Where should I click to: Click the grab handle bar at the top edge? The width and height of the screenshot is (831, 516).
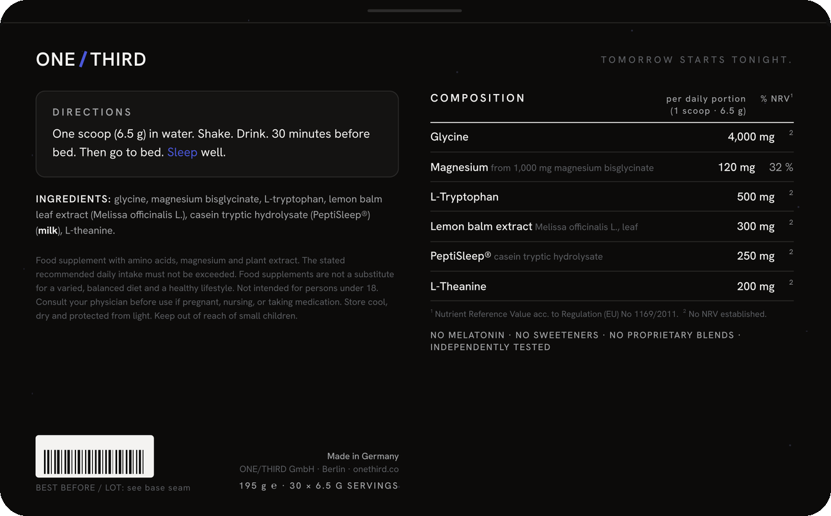415,10
